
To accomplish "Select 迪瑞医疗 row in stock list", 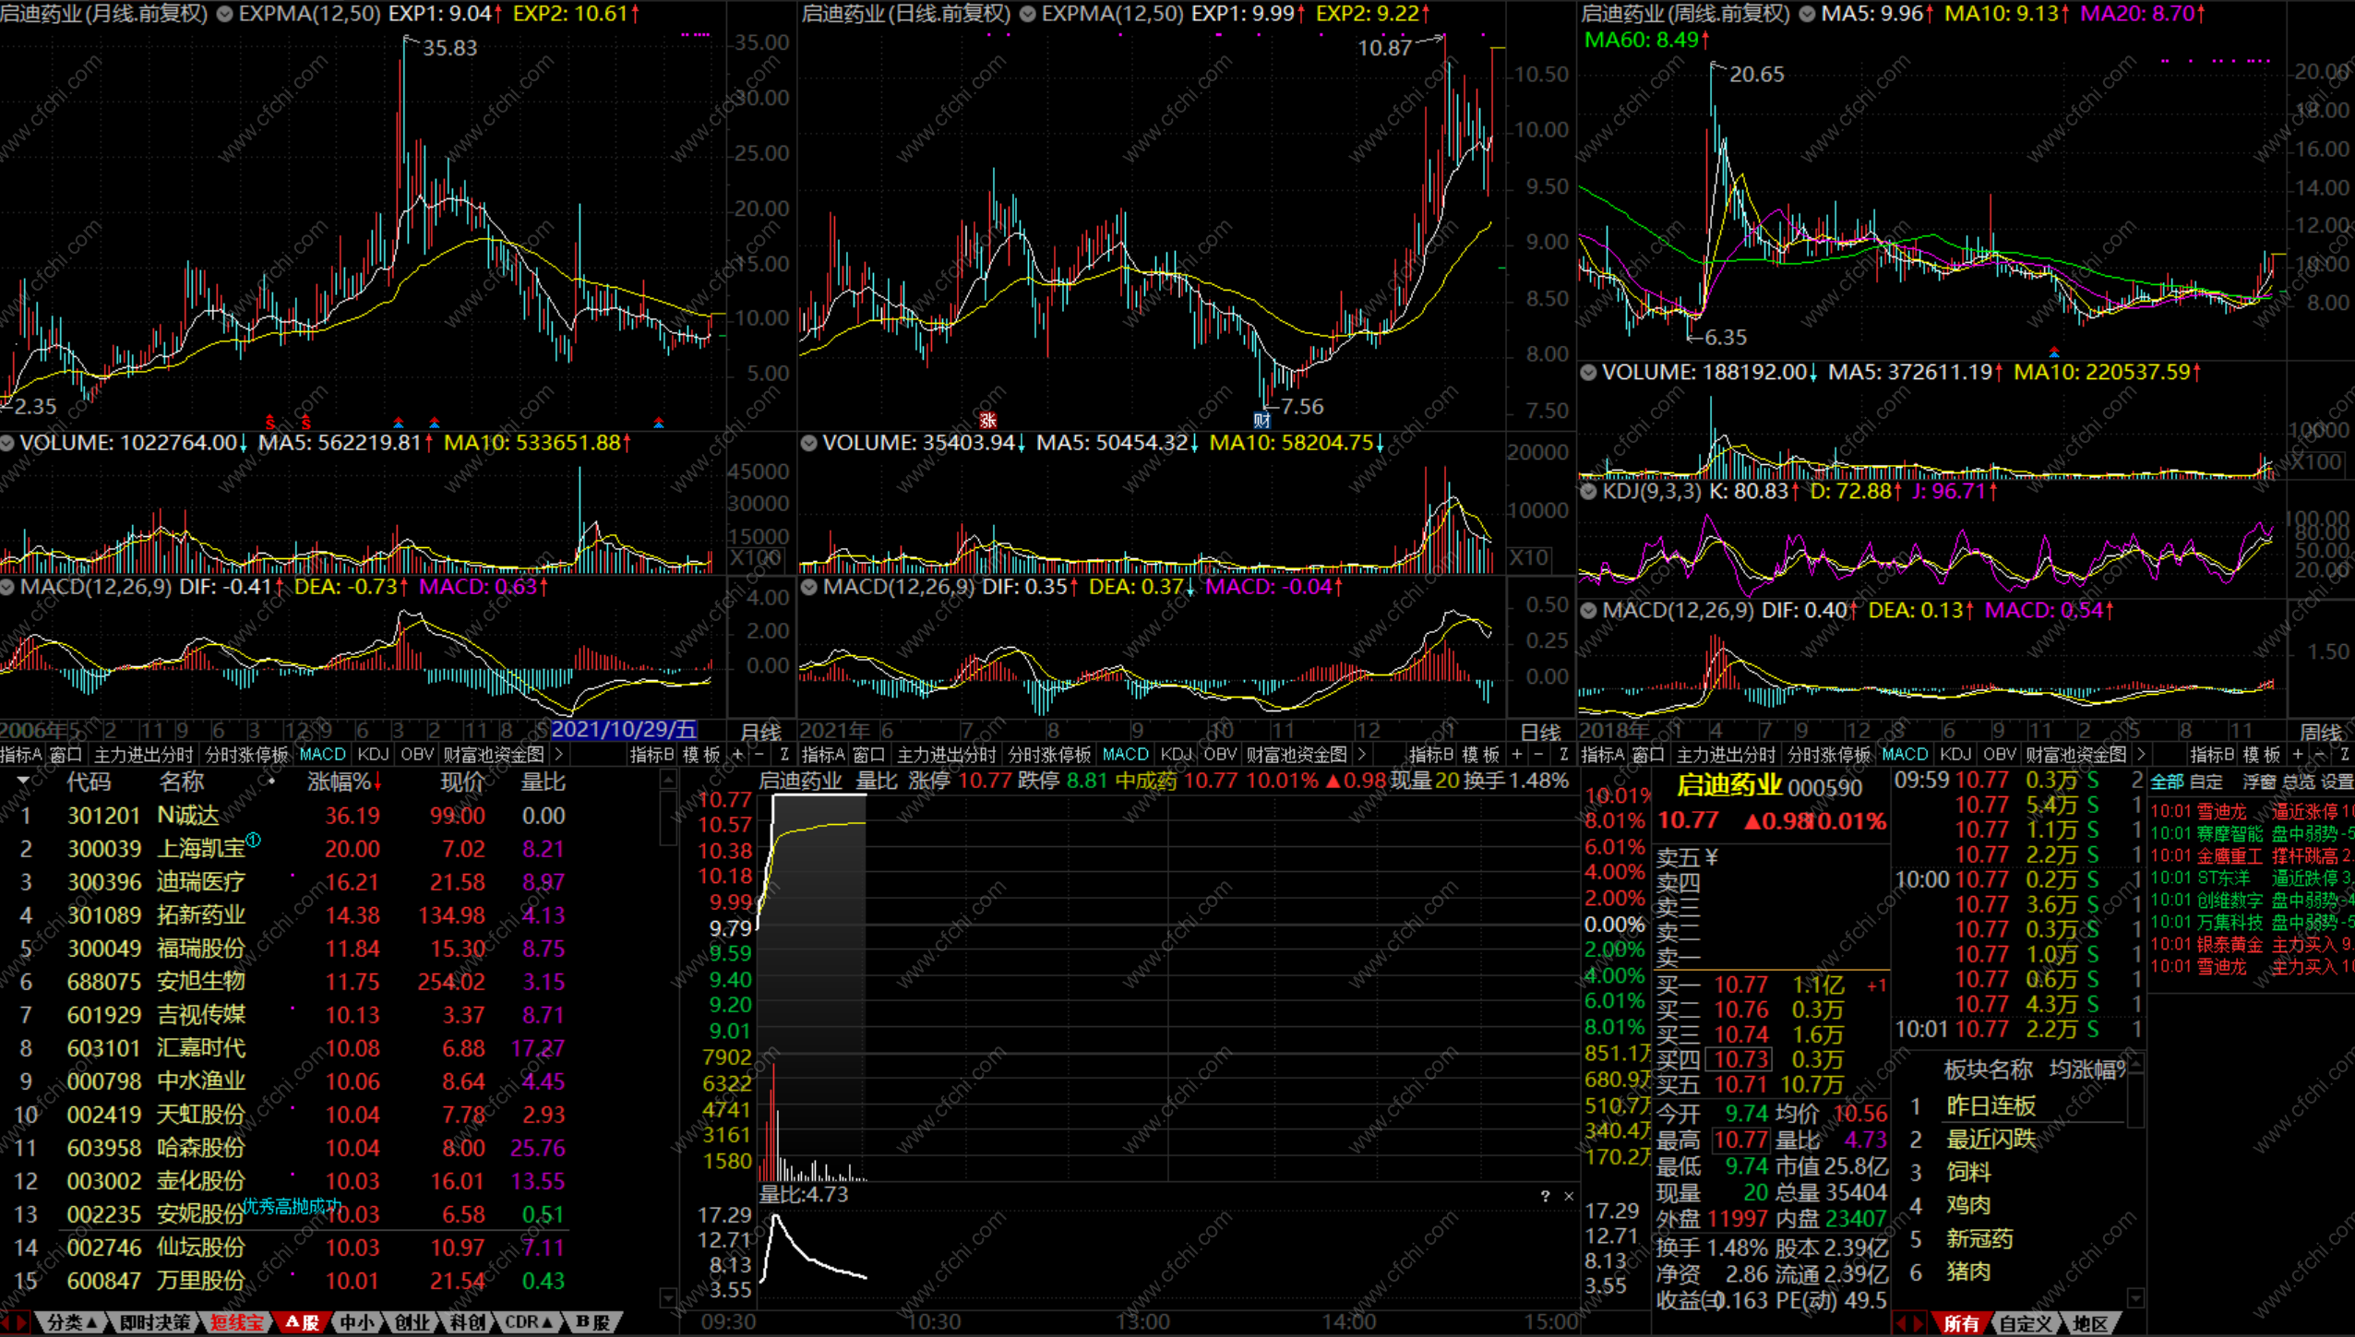I will coord(201,882).
